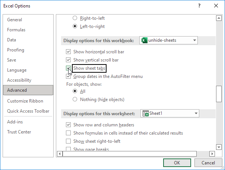Close the Excel Options dialog
The width and height of the screenshot is (225, 170).
pyautogui.click(x=216, y=6)
